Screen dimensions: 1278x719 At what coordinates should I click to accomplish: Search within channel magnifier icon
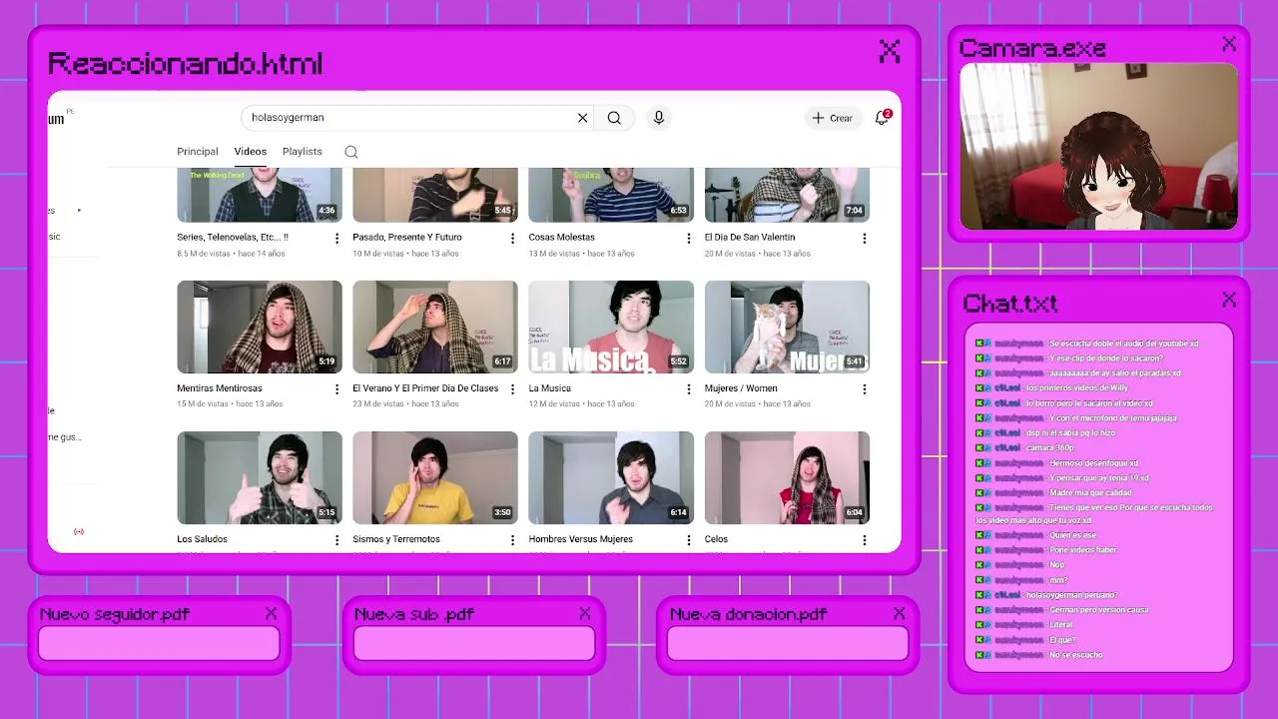(351, 152)
